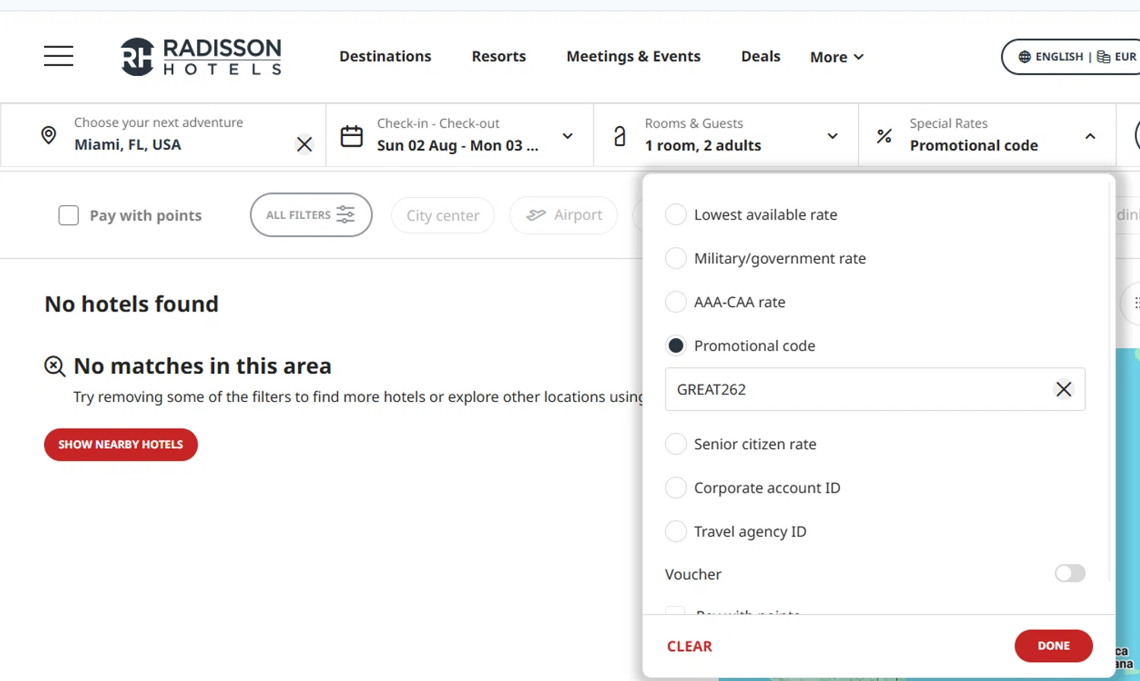Screen dimensions: 1140x681
Task: Clear the promotional code GREAT262
Action: pyautogui.click(x=1063, y=389)
